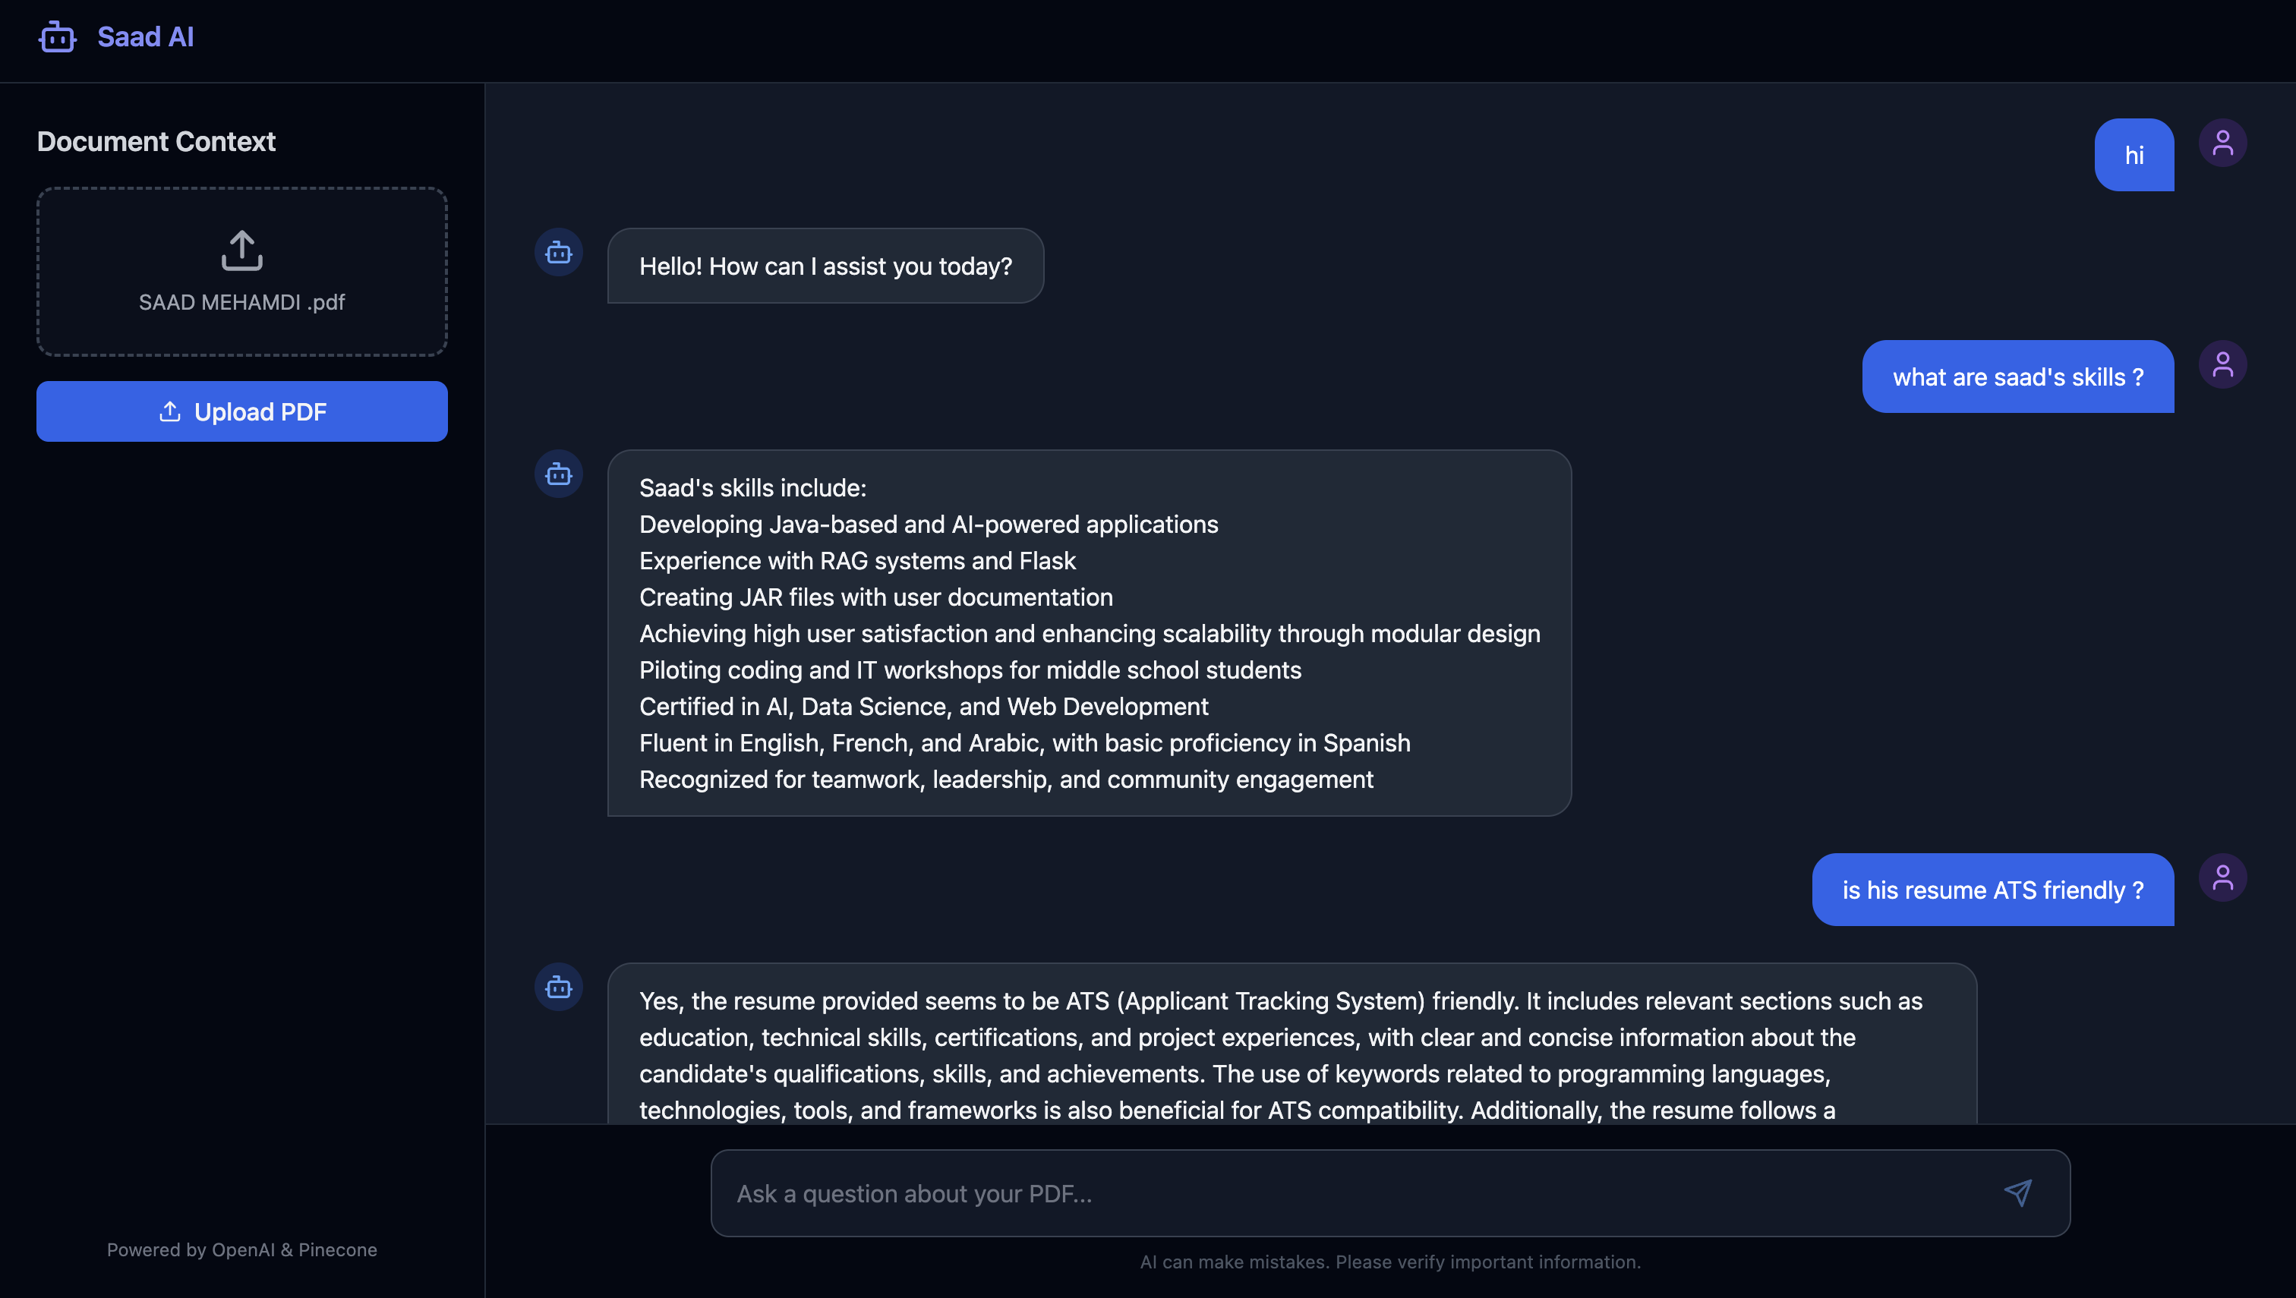Viewport: 2296px width, 1298px height.
Task: Click the 'is his resume ATS friendly ?' bubble
Action: pyautogui.click(x=1992, y=889)
